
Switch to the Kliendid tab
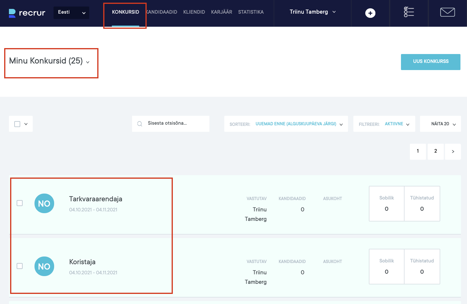click(194, 12)
